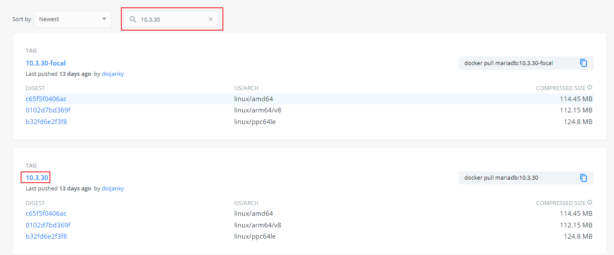Click 124.8 MB size in 10.3.30-focal card
The image size is (614, 255).
pyautogui.click(x=578, y=121)
